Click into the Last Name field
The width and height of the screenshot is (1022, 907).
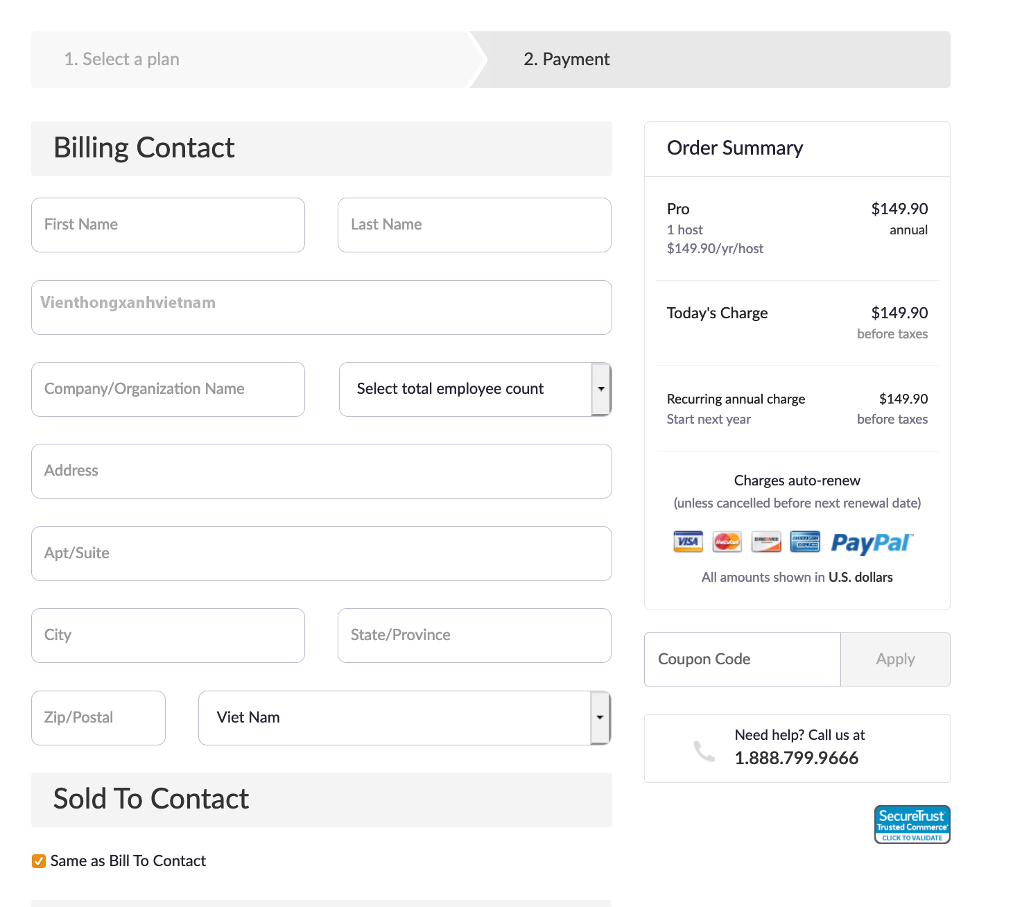coord(474,225)
